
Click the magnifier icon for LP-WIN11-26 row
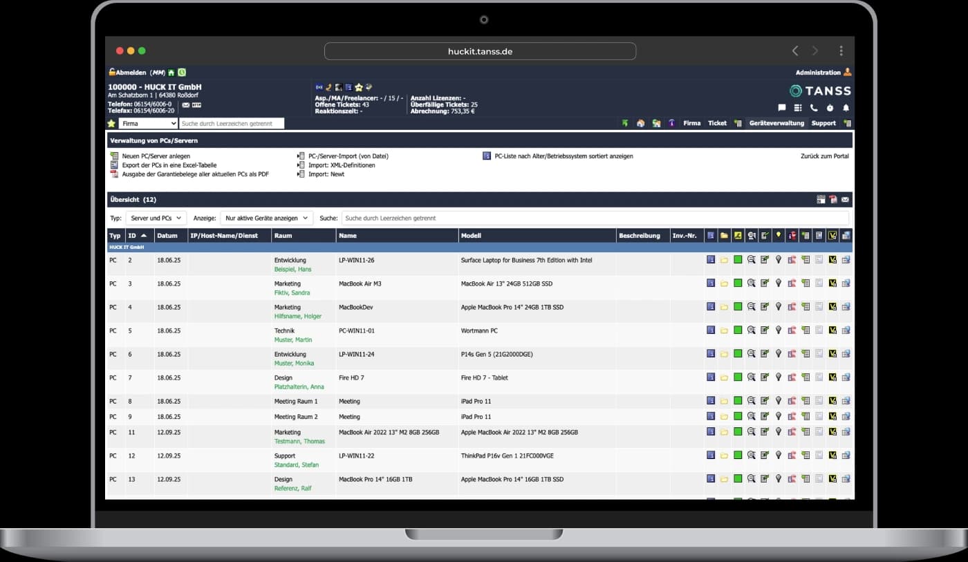click(x=752, y=260)
